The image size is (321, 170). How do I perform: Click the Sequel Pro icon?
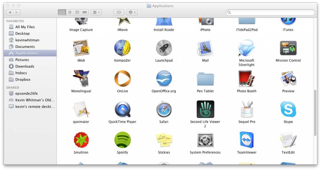(246, 109)
